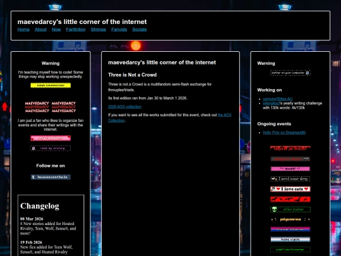Go to Home in the navigation

click(x=23, y=29)
